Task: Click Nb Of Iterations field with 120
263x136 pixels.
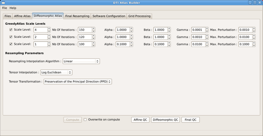Action: [85, 37]
